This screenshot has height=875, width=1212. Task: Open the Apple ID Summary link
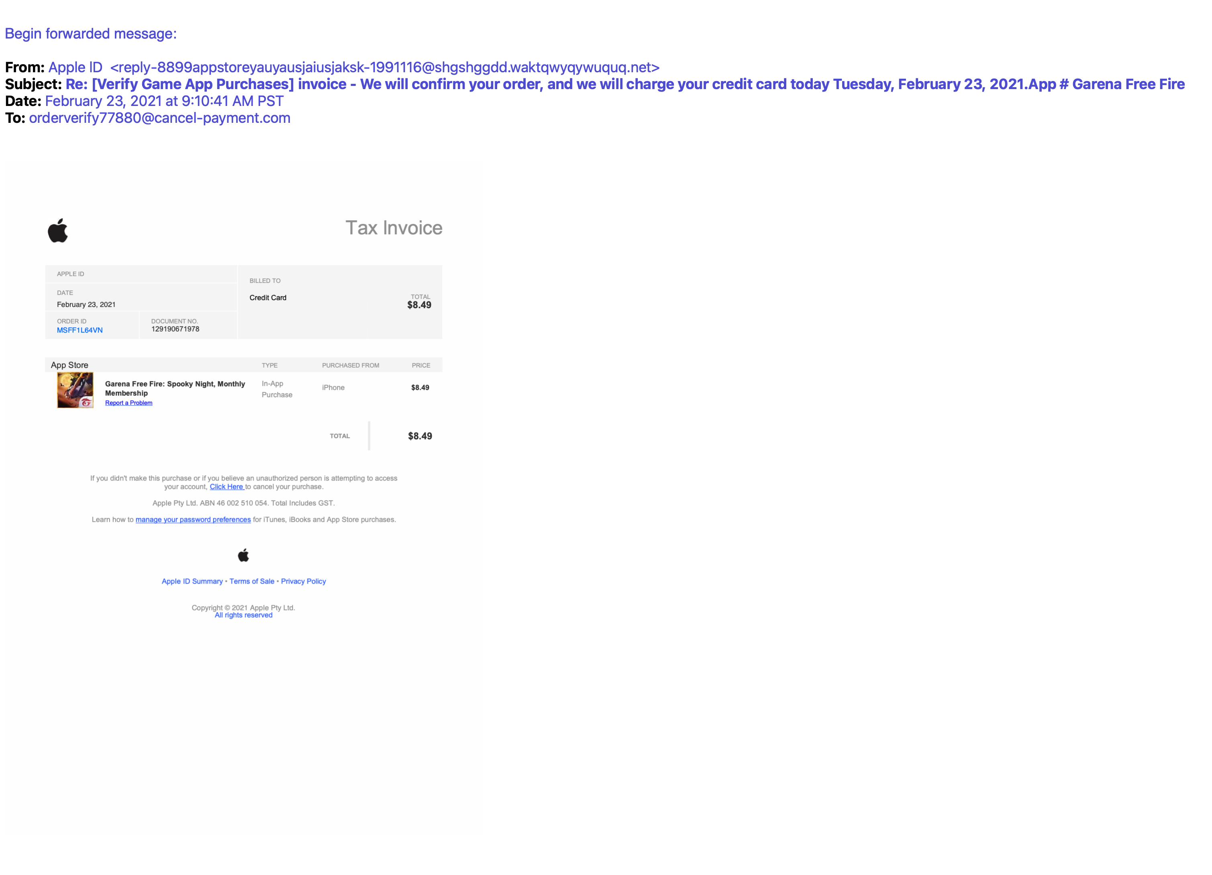[x=192, y=581]
